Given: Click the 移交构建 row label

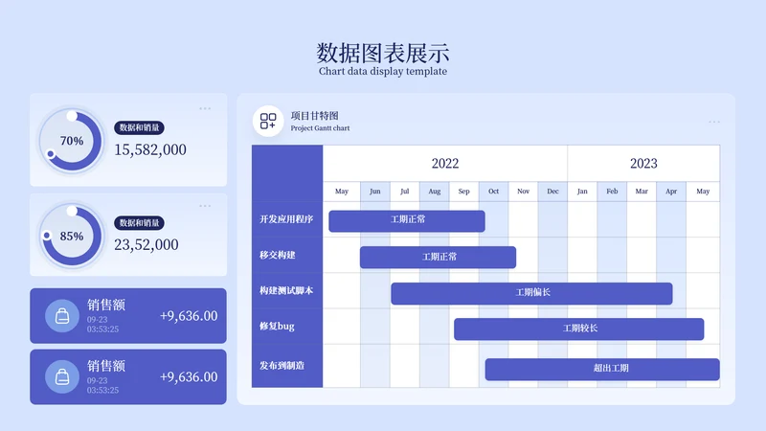Looking at the screenshot, I should point(277,255).
